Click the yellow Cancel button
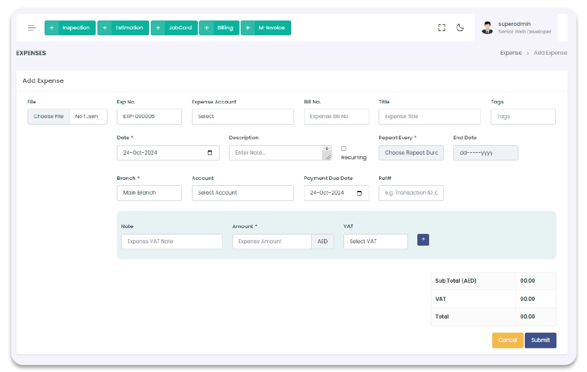The width and height of the screenshot is (587, 372). (507, 340)
